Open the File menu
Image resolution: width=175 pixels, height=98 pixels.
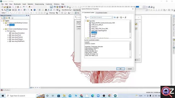(x=2, y=4)
